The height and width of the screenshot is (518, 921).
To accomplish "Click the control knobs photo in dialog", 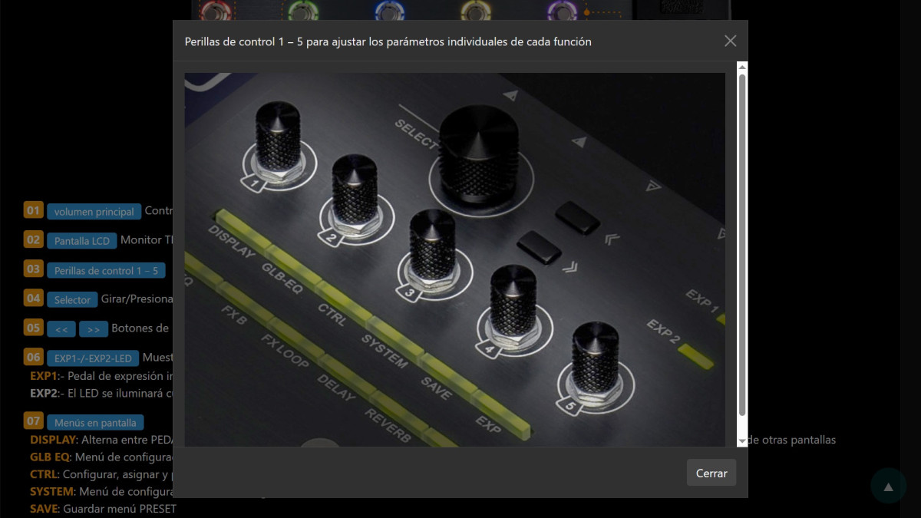I will pyautogui.click(x=454, y=259).
